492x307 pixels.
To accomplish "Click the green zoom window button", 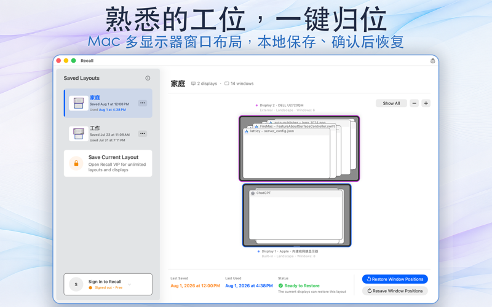I will pos(73,61).
